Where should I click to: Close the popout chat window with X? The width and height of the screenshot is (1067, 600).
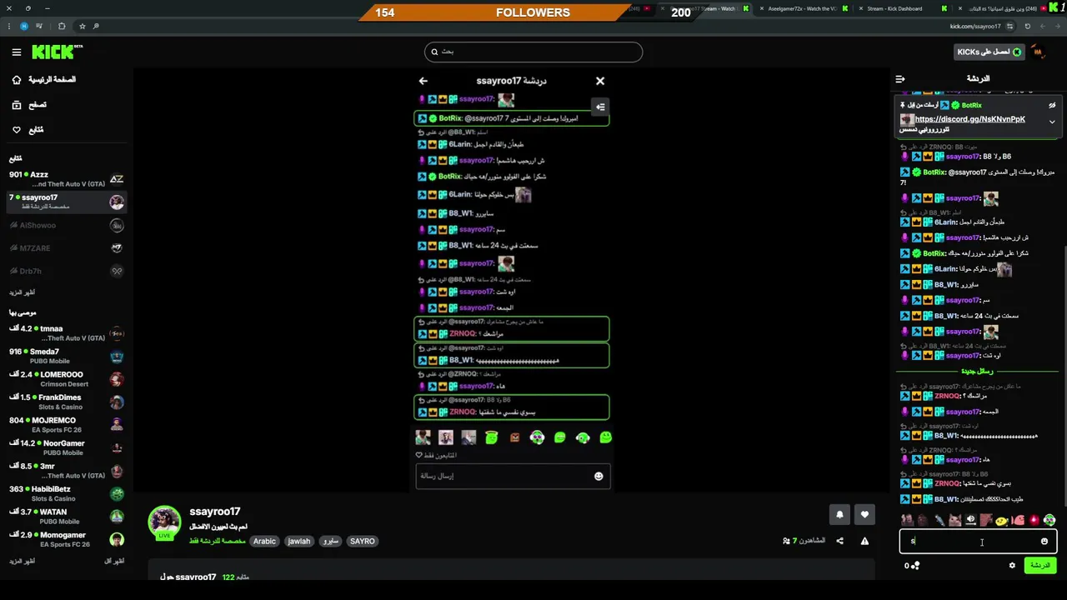[x=600, y=81]
